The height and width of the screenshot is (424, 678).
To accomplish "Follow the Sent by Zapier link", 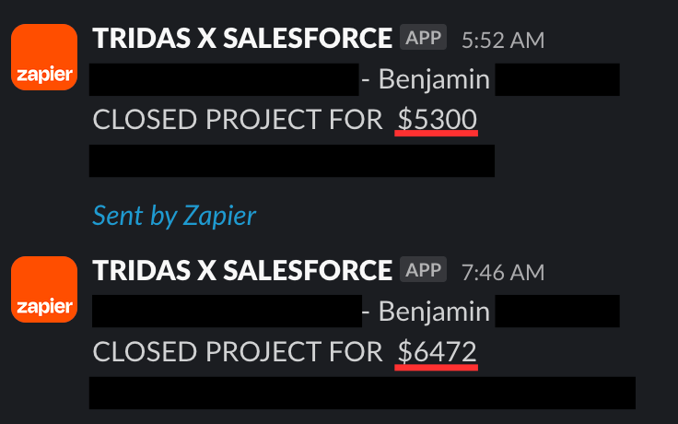I will tap(174, 216).
